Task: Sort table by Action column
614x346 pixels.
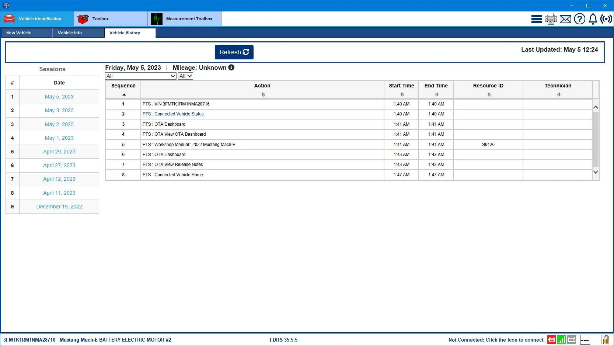Action: click(263, 95)
